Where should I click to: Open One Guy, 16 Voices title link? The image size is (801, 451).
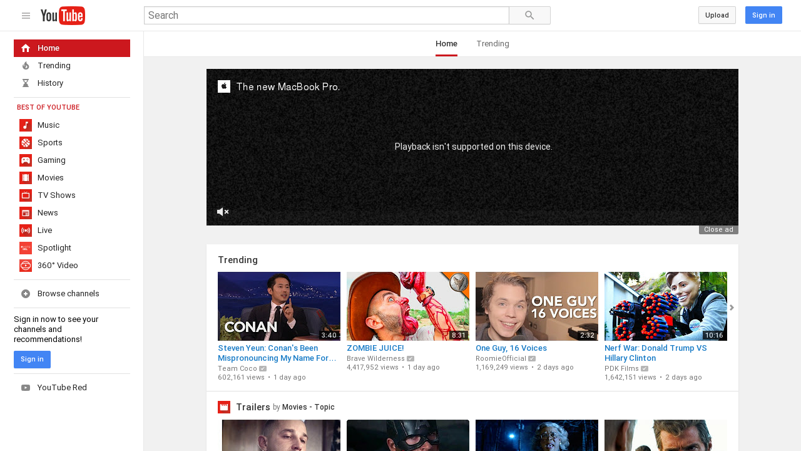pos(511,348)
